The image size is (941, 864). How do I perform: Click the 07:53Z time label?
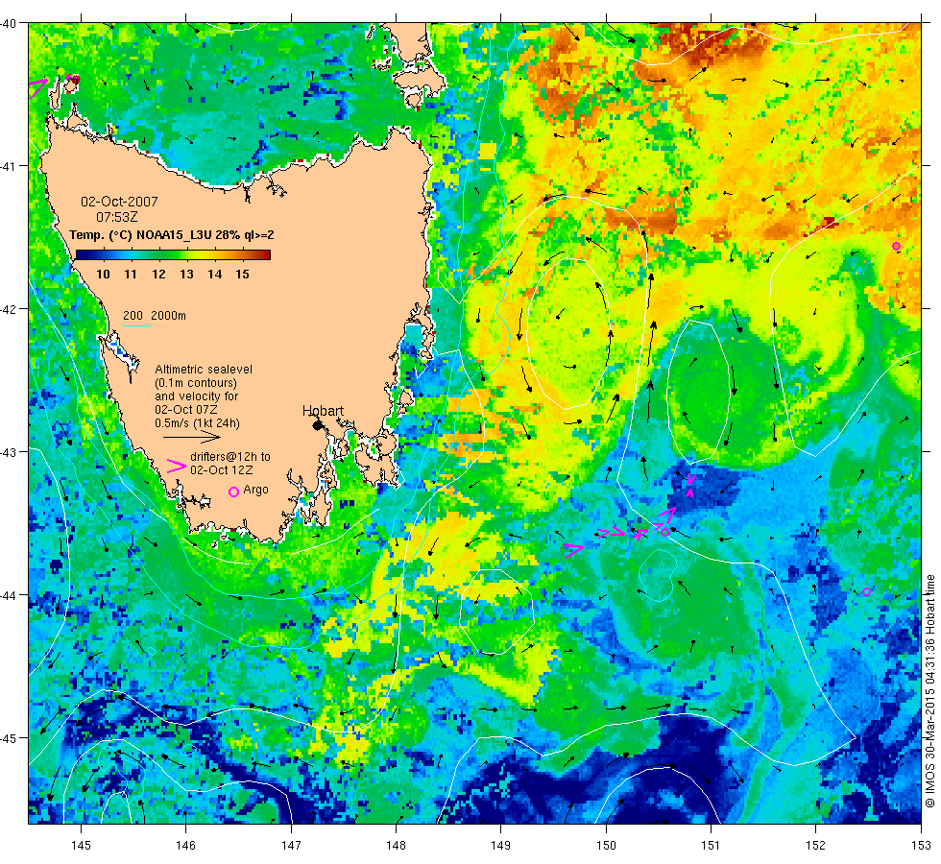click(x=117, y=217)
